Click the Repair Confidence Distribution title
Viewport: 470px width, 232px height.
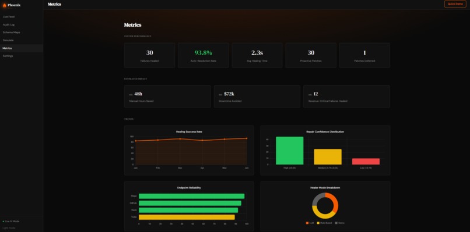[325, 131]
